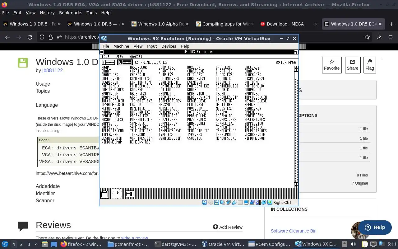This screenshot has height=249, width=398.
Task: Open the Input menu in VirtualBox
Action: pyautogui.click(x=152, y=46)
